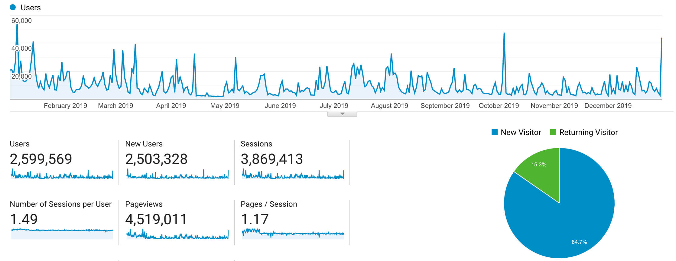The height and width of the screenshot is (261, 676).
Task: Click the 3,869,413 Sessions total
Action: (x=271, y=159)
